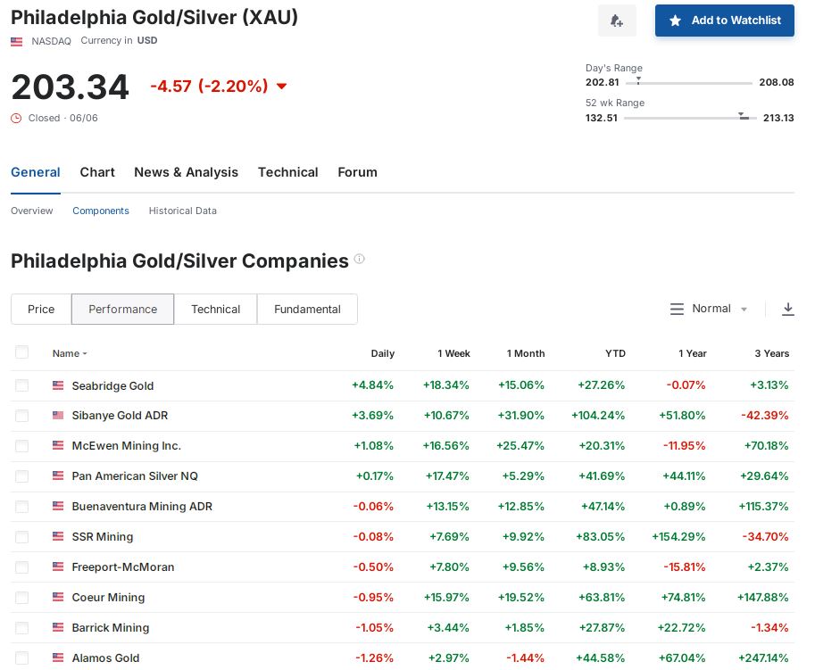Viewport: 815px width, 670px height.
Task: Click the US flag icon beside NASDAQ
Action: pos(16,40)
